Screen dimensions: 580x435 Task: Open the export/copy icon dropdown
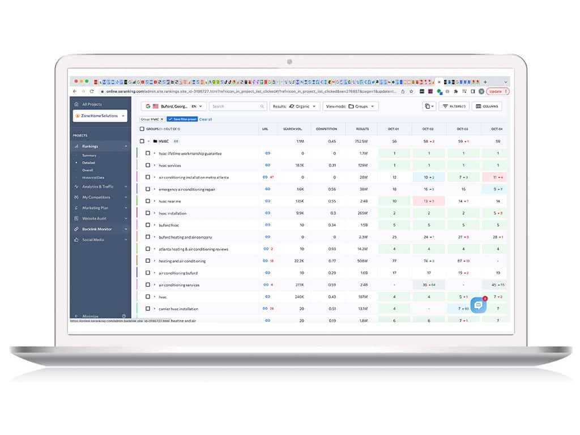click(429, 106)
